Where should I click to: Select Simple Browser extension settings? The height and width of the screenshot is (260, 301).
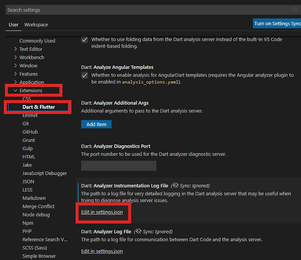coord(39,256)
